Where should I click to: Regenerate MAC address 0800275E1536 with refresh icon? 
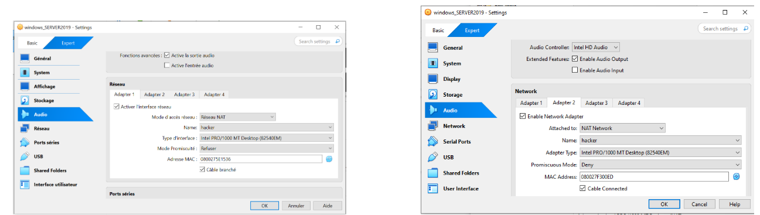click(329, 159)
